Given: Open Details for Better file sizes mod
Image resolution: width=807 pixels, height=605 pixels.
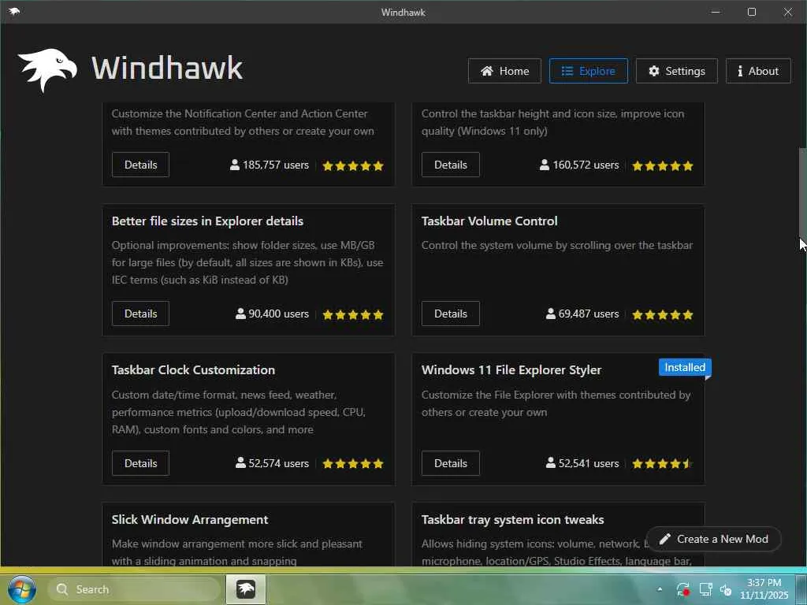Looking at the screenshot, I should tap(140, 314).
